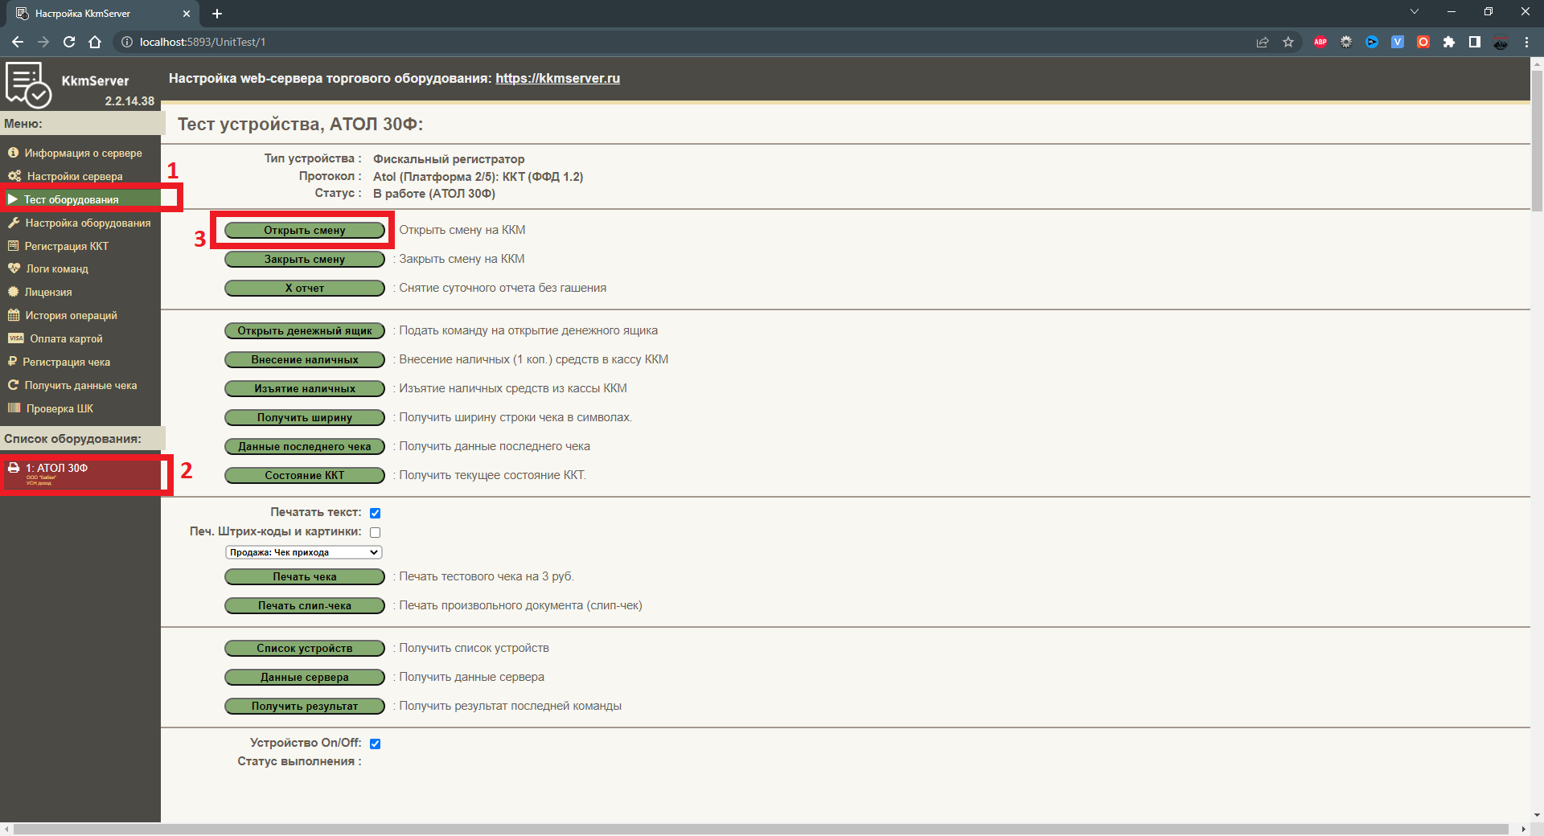
Task: Click the wrench icon for 'Настройка оборудования'
Action: (x=14, y=223)
